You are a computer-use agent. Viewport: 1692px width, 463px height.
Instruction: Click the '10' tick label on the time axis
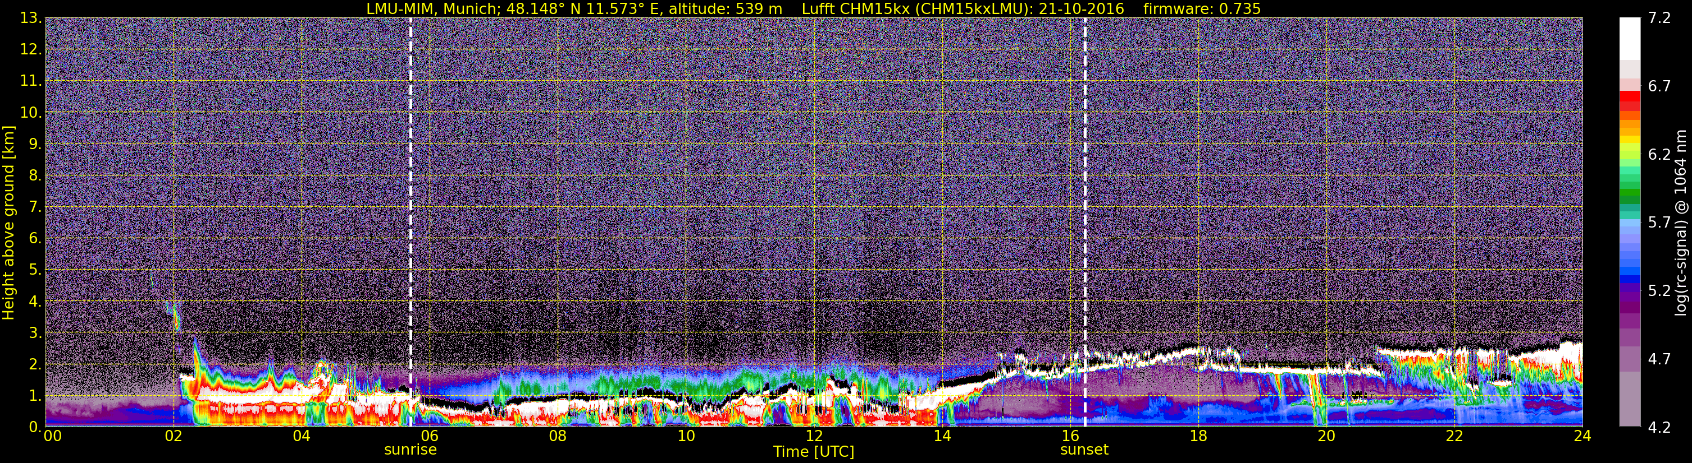pos(686,436)
